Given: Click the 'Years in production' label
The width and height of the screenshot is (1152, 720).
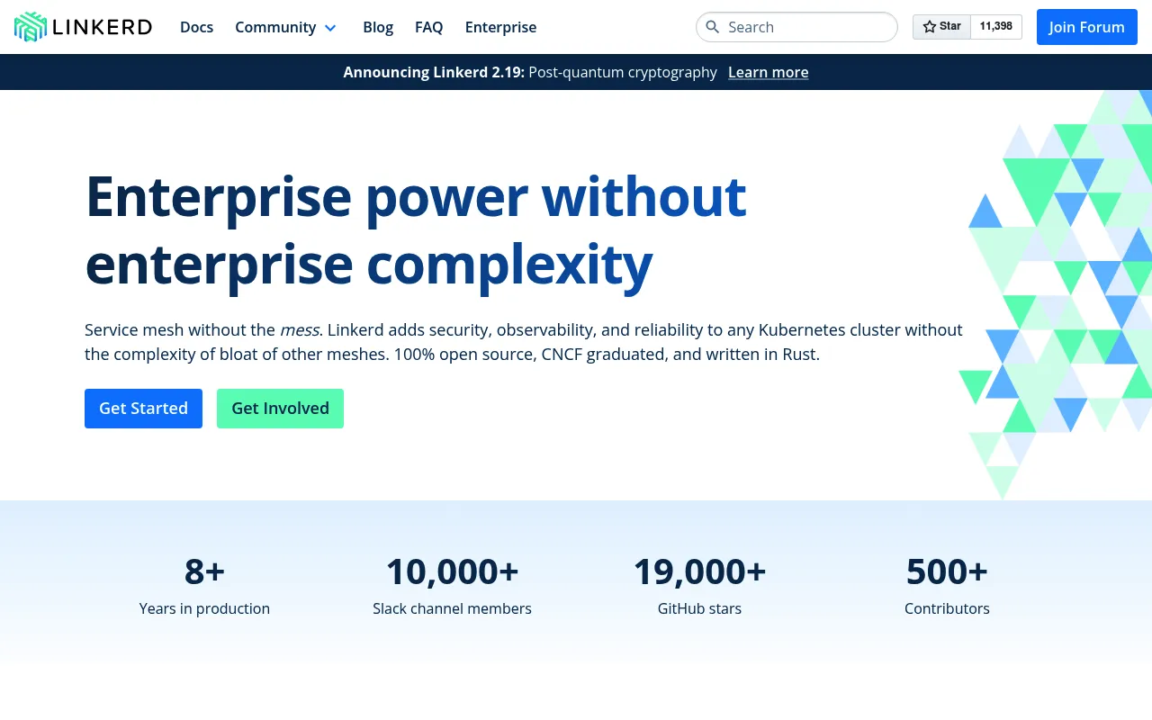Looking at the screenshot, I should [x=204, y=608].
